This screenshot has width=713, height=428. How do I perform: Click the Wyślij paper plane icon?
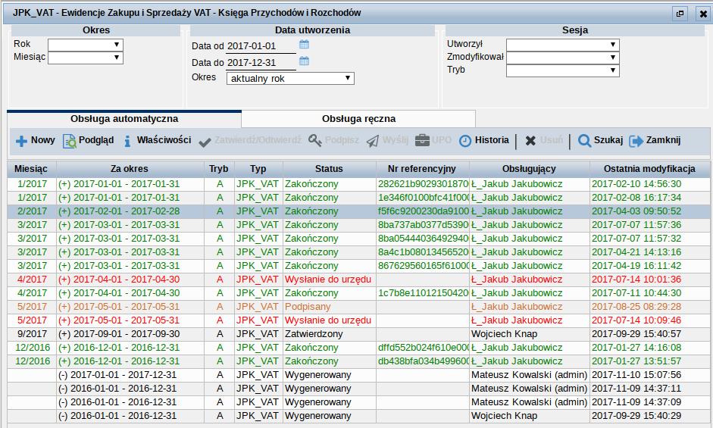373,142
